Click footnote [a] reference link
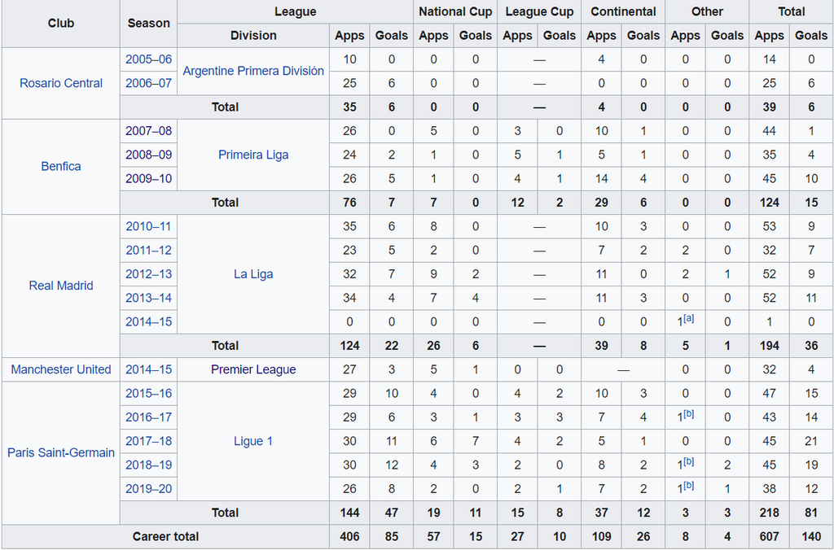 [x=689, y=318]
